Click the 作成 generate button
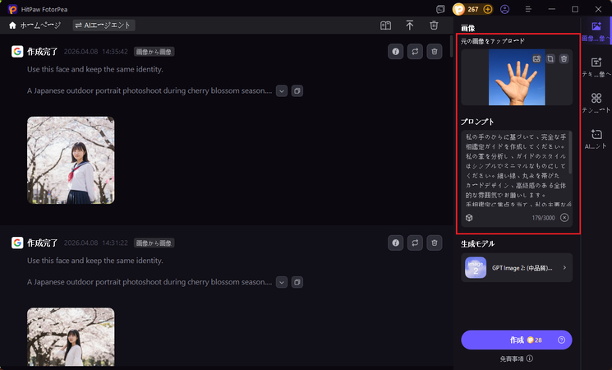This screenshot has height=370, width=612. click(x=517, y=340)
